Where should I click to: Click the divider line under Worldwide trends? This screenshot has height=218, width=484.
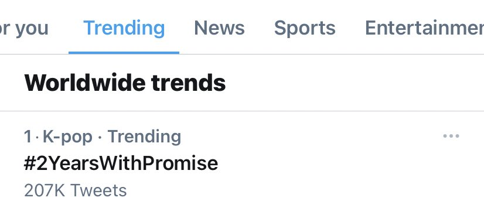[242, 111]
